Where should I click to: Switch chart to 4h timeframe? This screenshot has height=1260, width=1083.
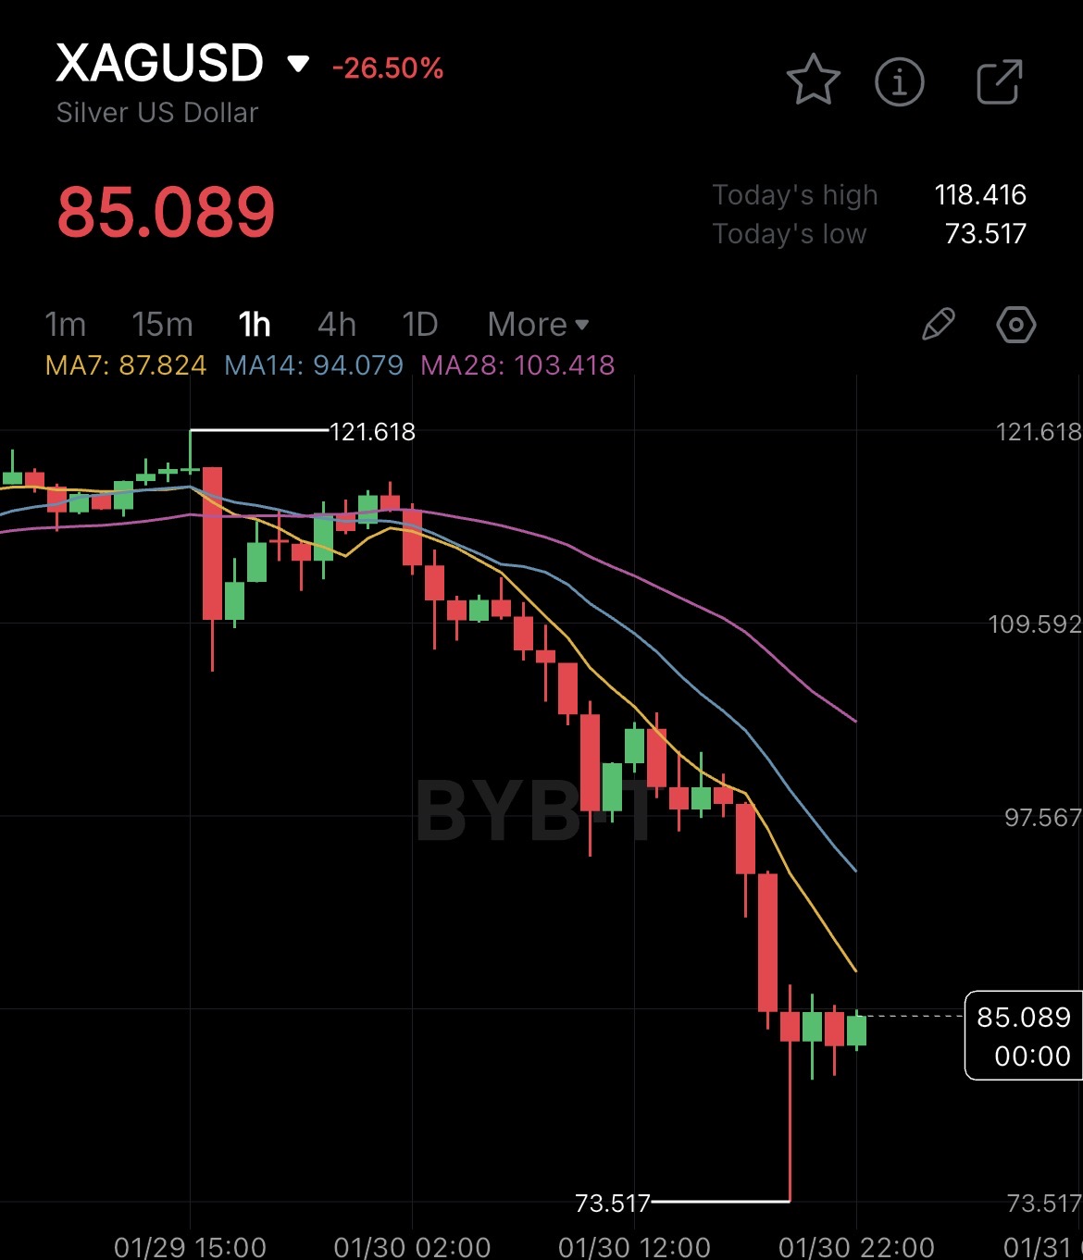click(337, 325)
